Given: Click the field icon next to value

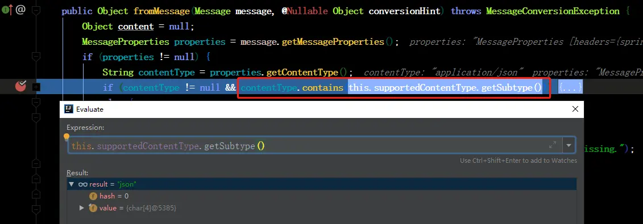Looking at the screenshot, I should [x=93, y=208].
